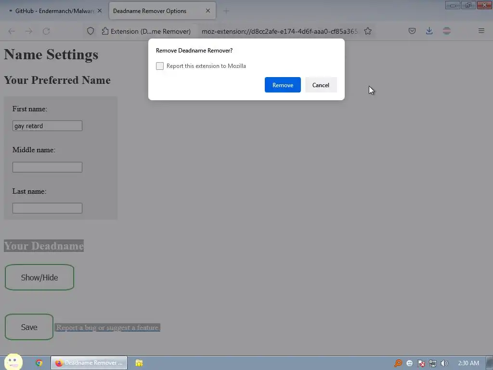
Task: Click the Middle name input field
Action: (x=47, y=167)
